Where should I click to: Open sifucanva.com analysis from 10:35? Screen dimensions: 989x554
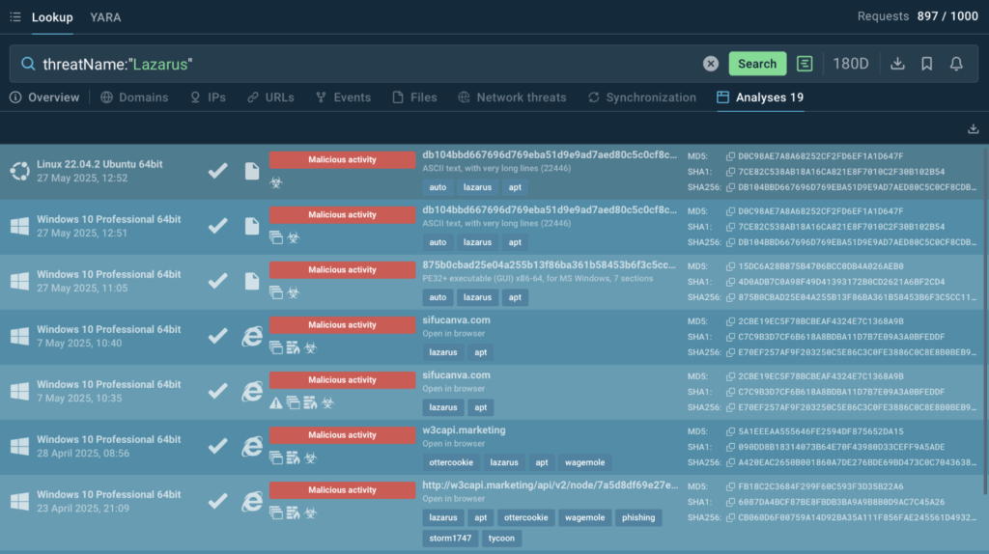click(x=456, y=375)
